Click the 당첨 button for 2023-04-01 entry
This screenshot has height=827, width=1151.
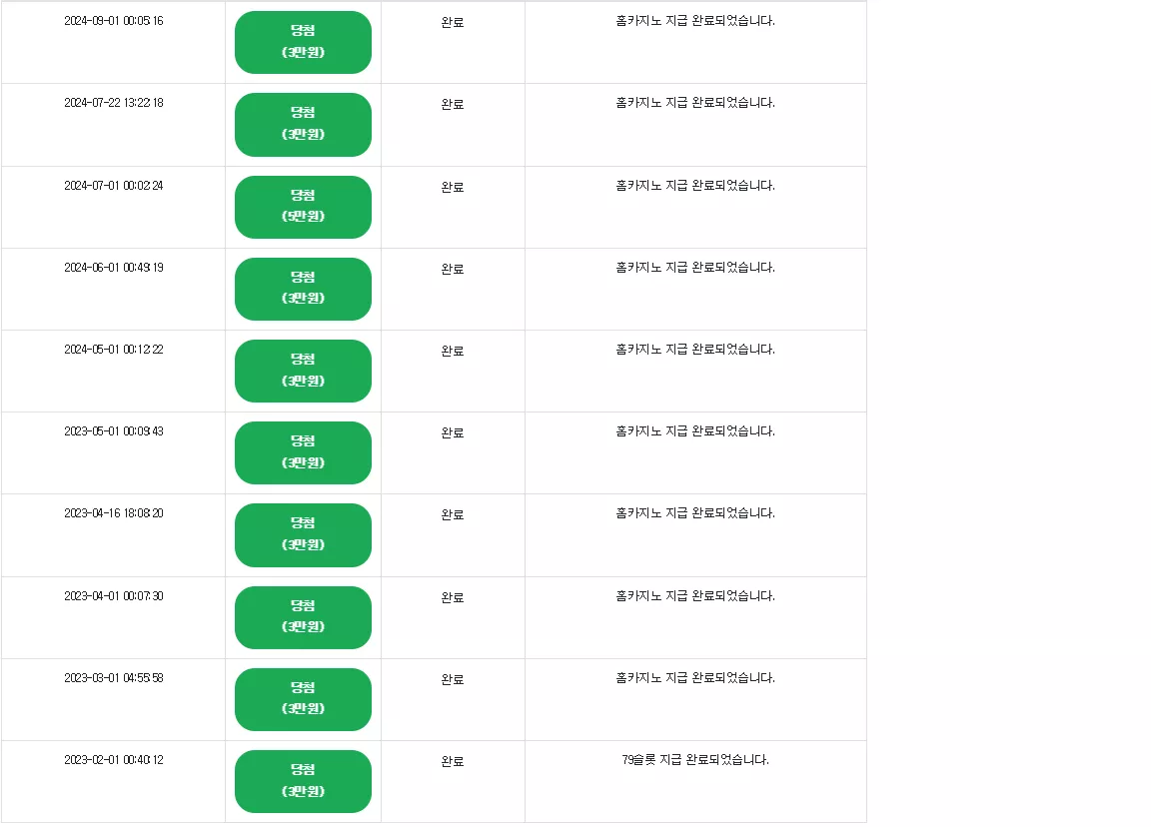click(303, 617)
